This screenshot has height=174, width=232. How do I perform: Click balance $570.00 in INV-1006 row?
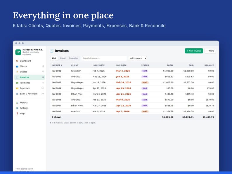click(210, 100)
